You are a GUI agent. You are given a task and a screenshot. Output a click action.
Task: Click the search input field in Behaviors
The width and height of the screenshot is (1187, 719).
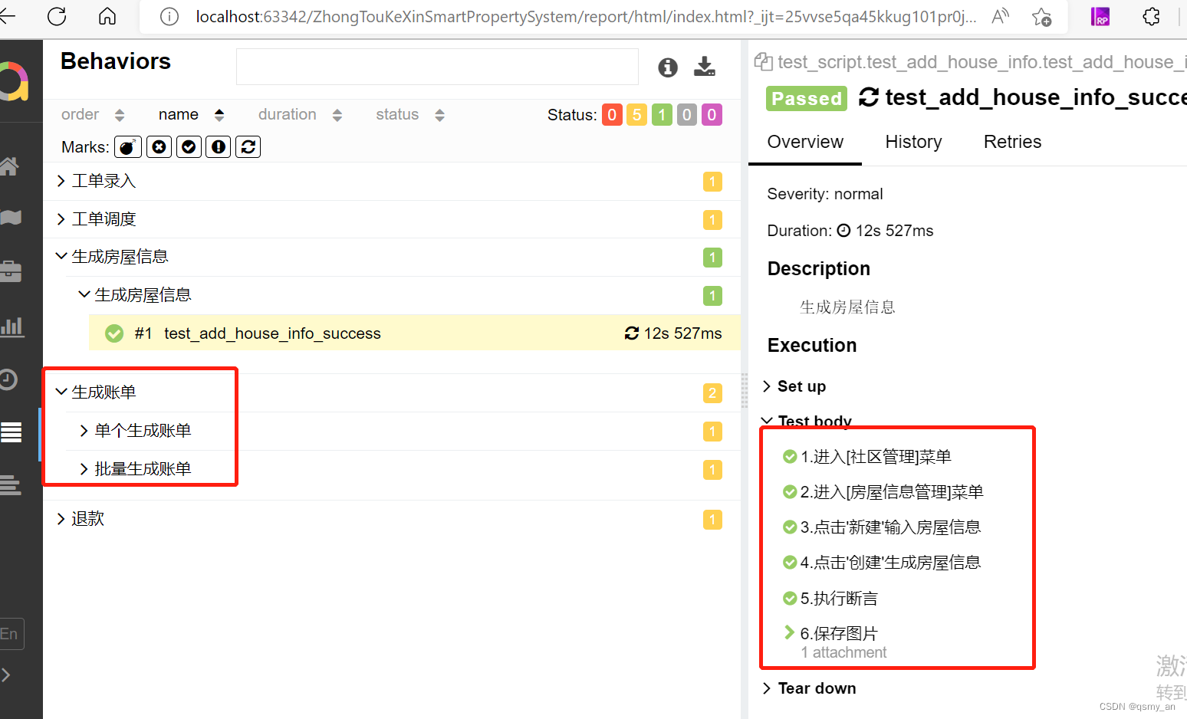click(437, 67)
